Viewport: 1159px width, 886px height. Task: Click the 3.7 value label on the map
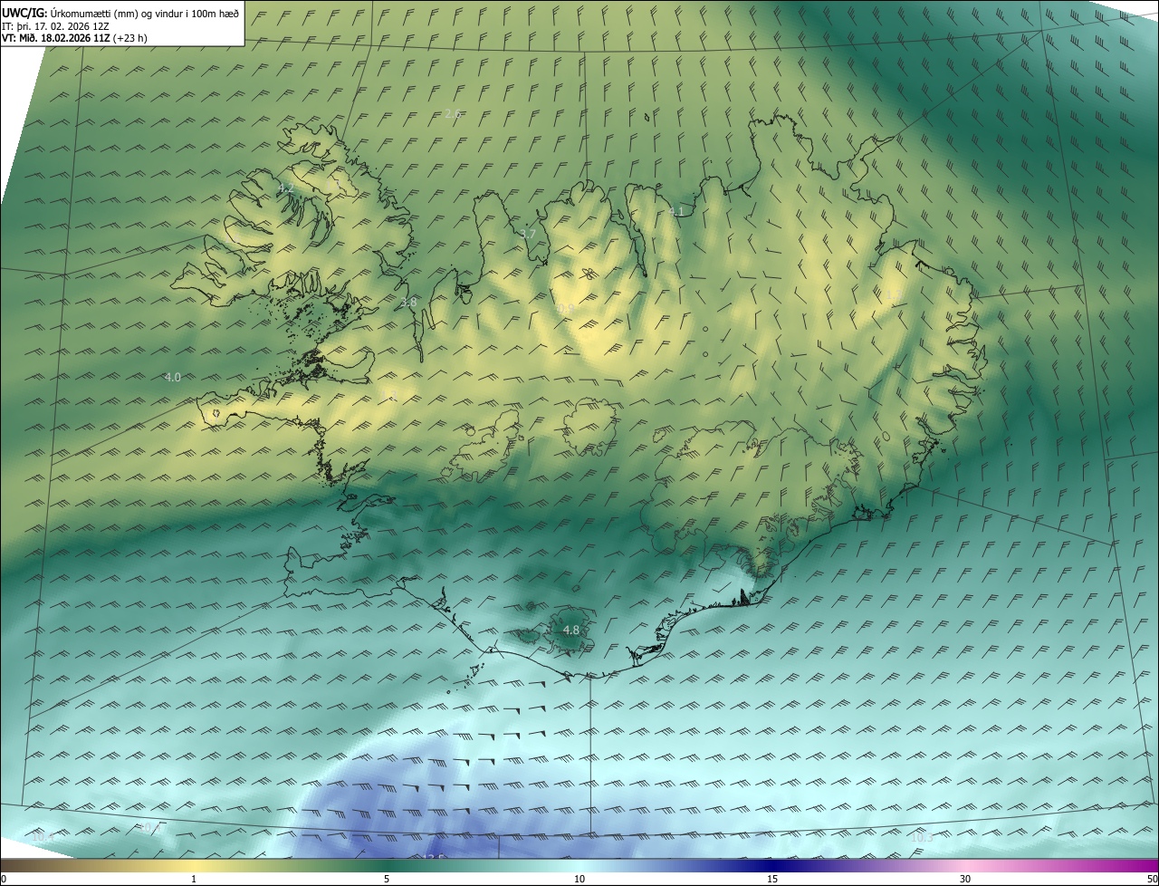(x=528, y=234)
